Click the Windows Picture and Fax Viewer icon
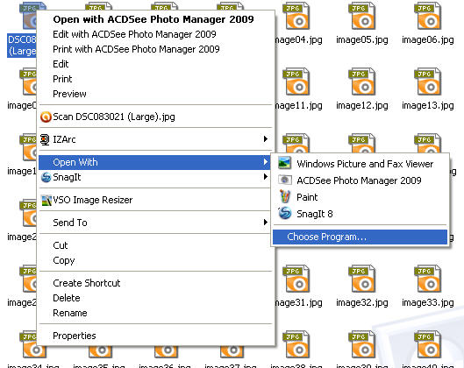 tap(285, 164)
